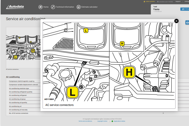Click the blue print icon button
The width and height of the screenshot is (189, 126).
(187, 23)
